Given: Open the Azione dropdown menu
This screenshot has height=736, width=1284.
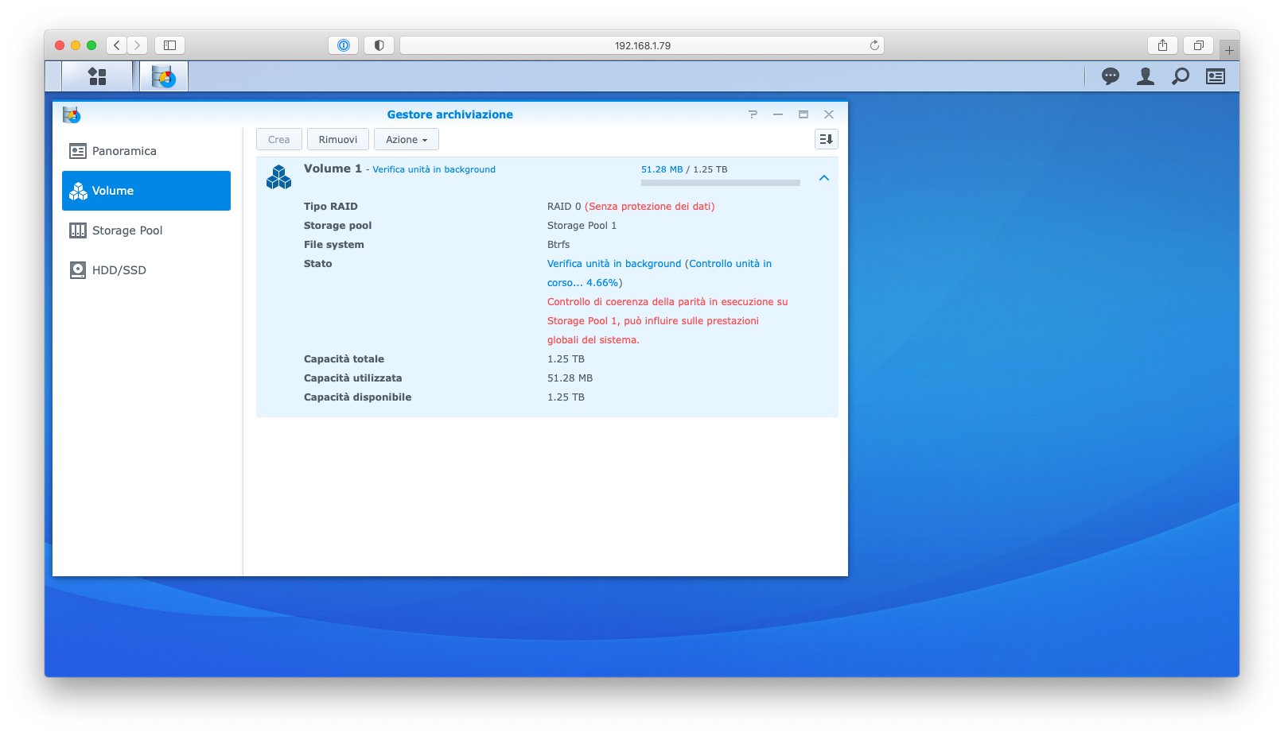Looking at the screenshot, I should pyautogui.click(x=406, y=139).
